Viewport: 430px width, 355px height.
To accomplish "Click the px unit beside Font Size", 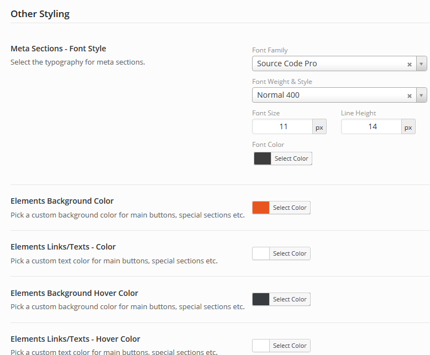I will click(319, 127).
